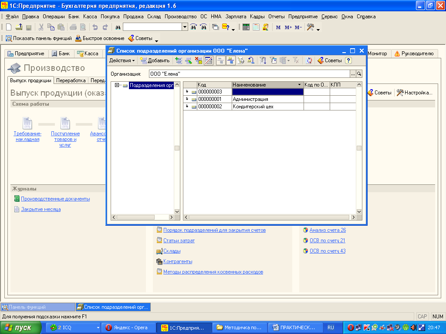Open the Действия dropdown menu
The image size is (446, 334).
(x=122, y=60)
